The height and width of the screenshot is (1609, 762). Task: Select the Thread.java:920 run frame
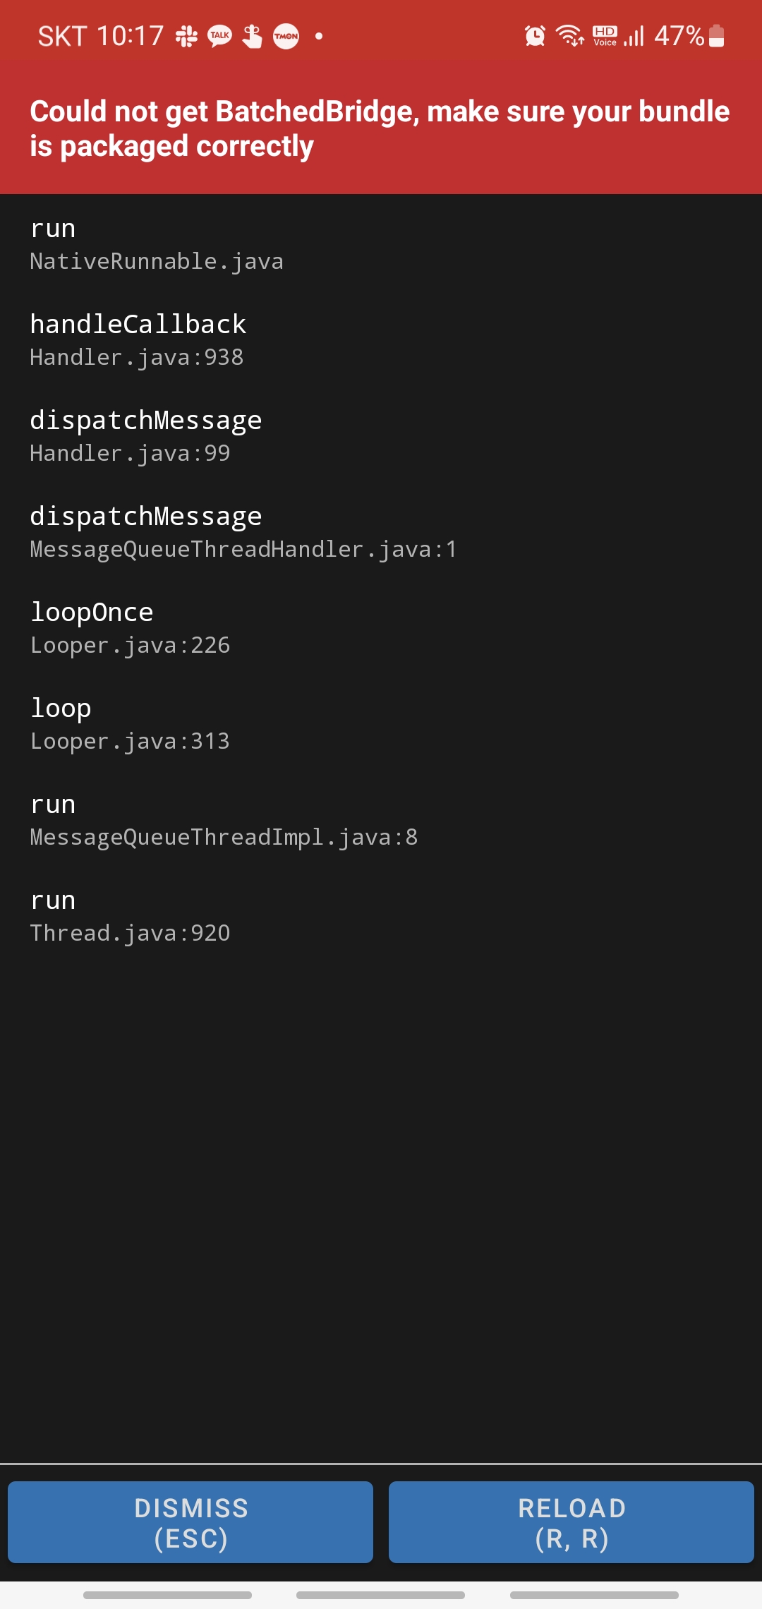(x=381, y=916)
